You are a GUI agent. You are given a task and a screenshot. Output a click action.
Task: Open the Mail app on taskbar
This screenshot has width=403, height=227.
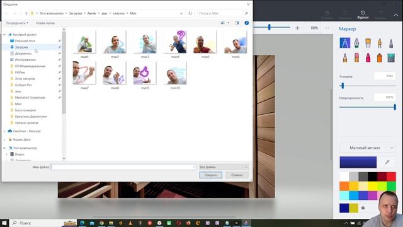pyautogui.click(x=92, y=223)
